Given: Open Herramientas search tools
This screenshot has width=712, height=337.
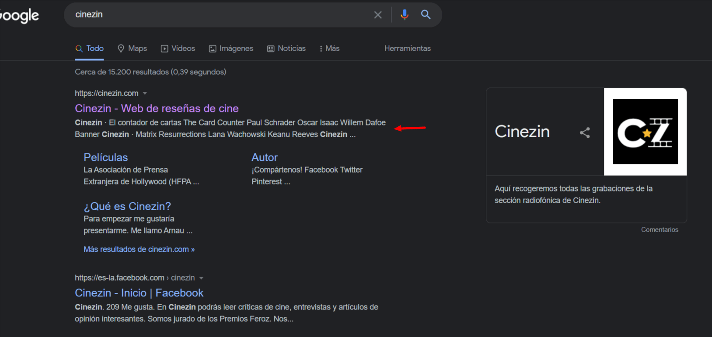Looking at the screenshot, I should (x=408, y=49).
